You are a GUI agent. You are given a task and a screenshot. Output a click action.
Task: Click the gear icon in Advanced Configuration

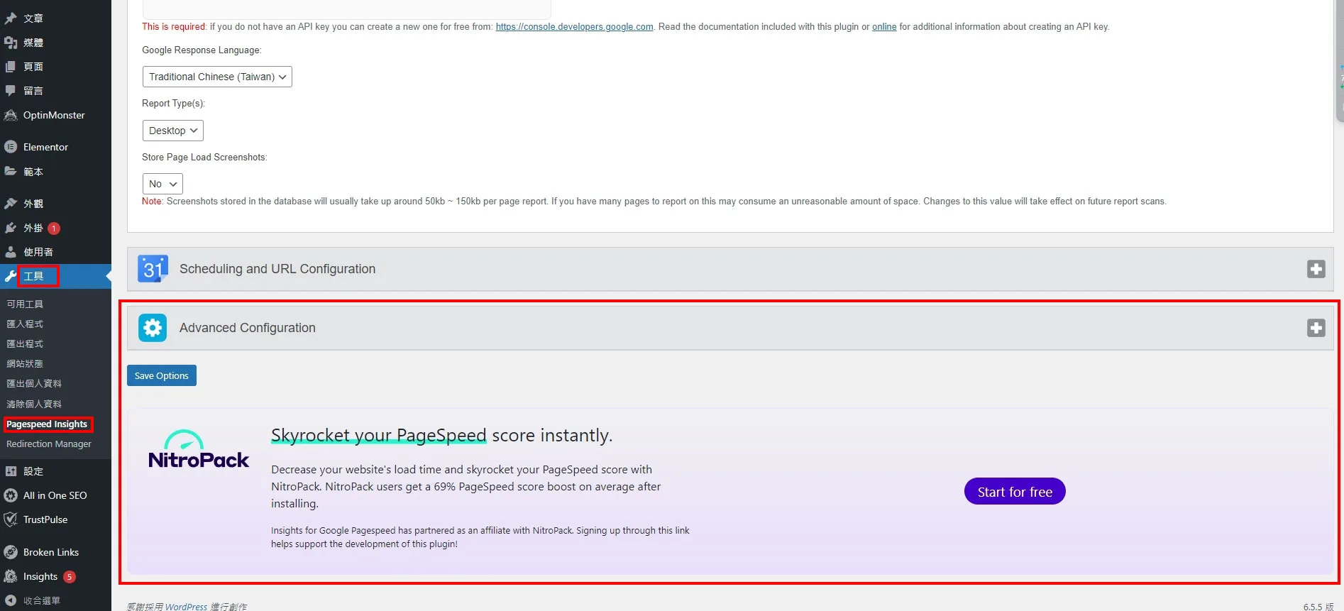pyautogui.click(x=153, y=328)
